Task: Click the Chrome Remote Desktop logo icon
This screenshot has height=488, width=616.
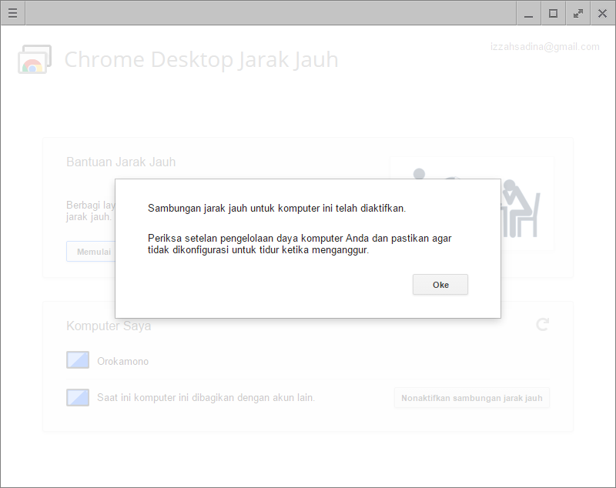Action: [x=35, y=59]
